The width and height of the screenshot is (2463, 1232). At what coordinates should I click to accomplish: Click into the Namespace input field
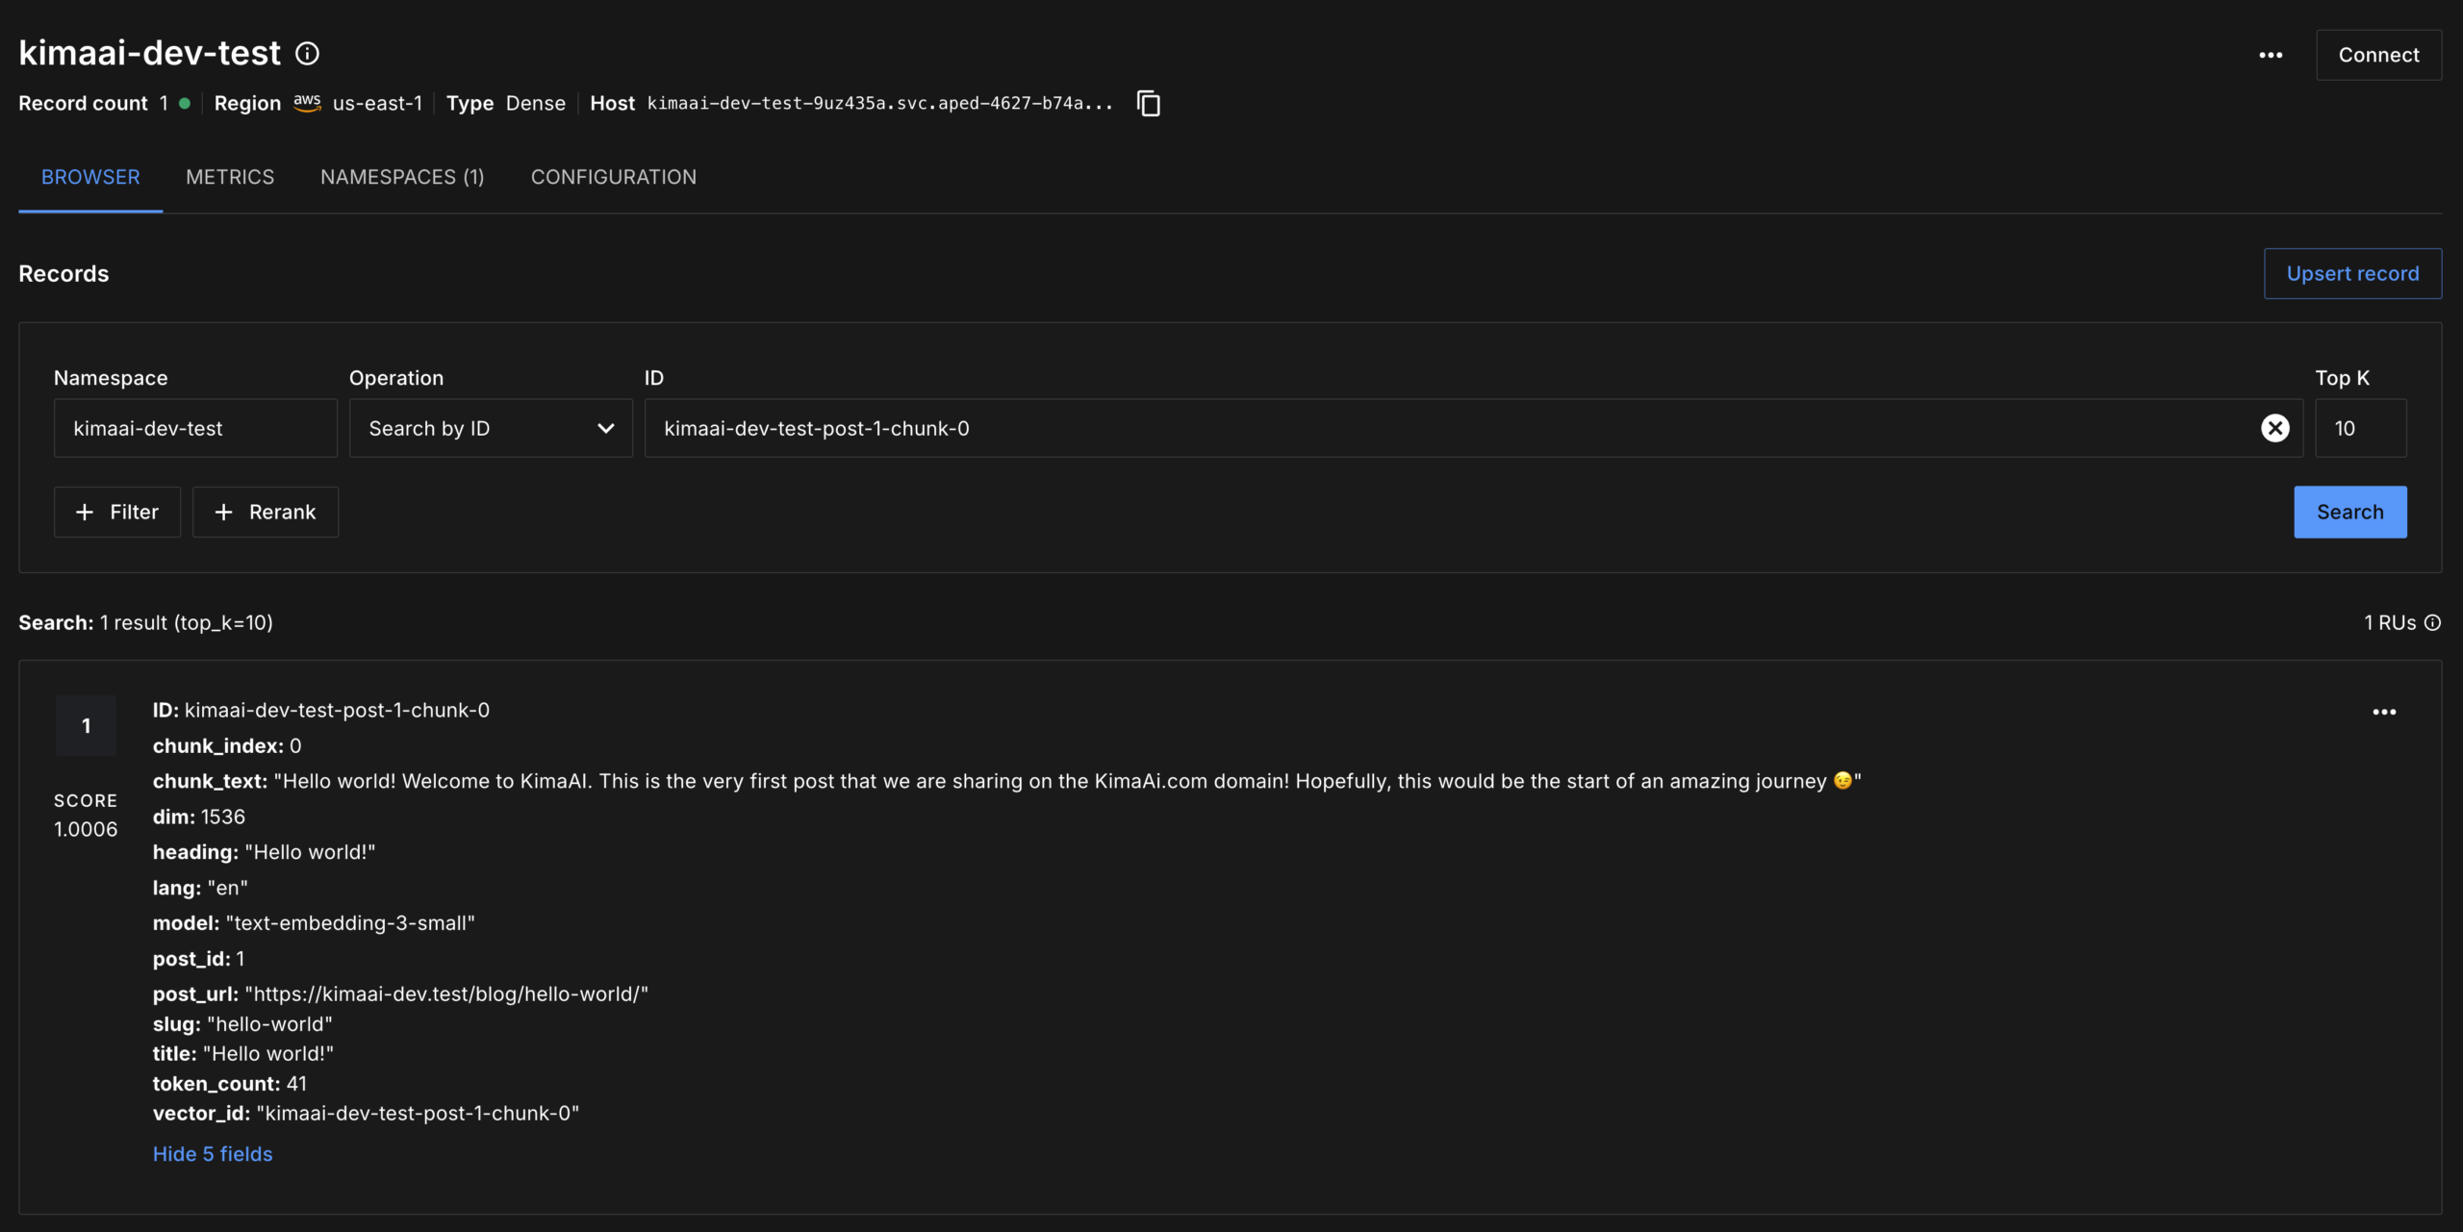pos(195,428)
